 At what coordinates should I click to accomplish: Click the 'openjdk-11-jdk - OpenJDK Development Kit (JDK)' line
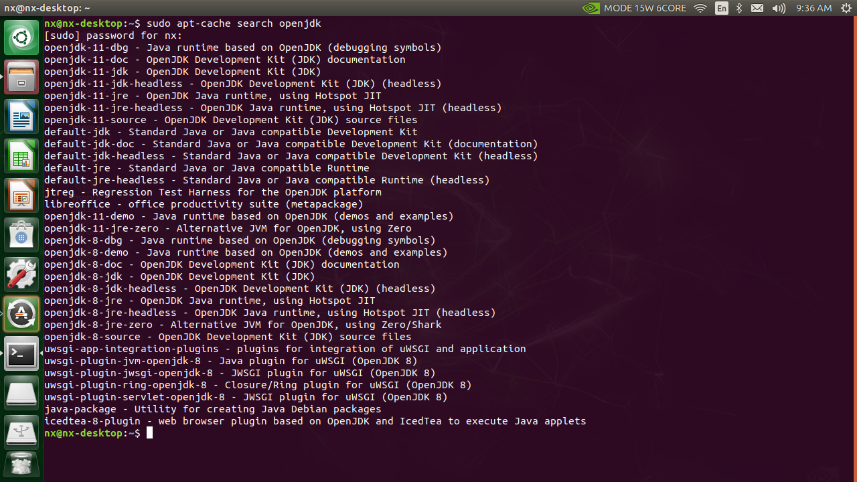click(x=183, y=72)
